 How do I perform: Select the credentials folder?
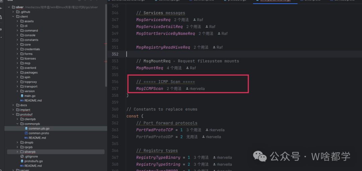(32, 49)
